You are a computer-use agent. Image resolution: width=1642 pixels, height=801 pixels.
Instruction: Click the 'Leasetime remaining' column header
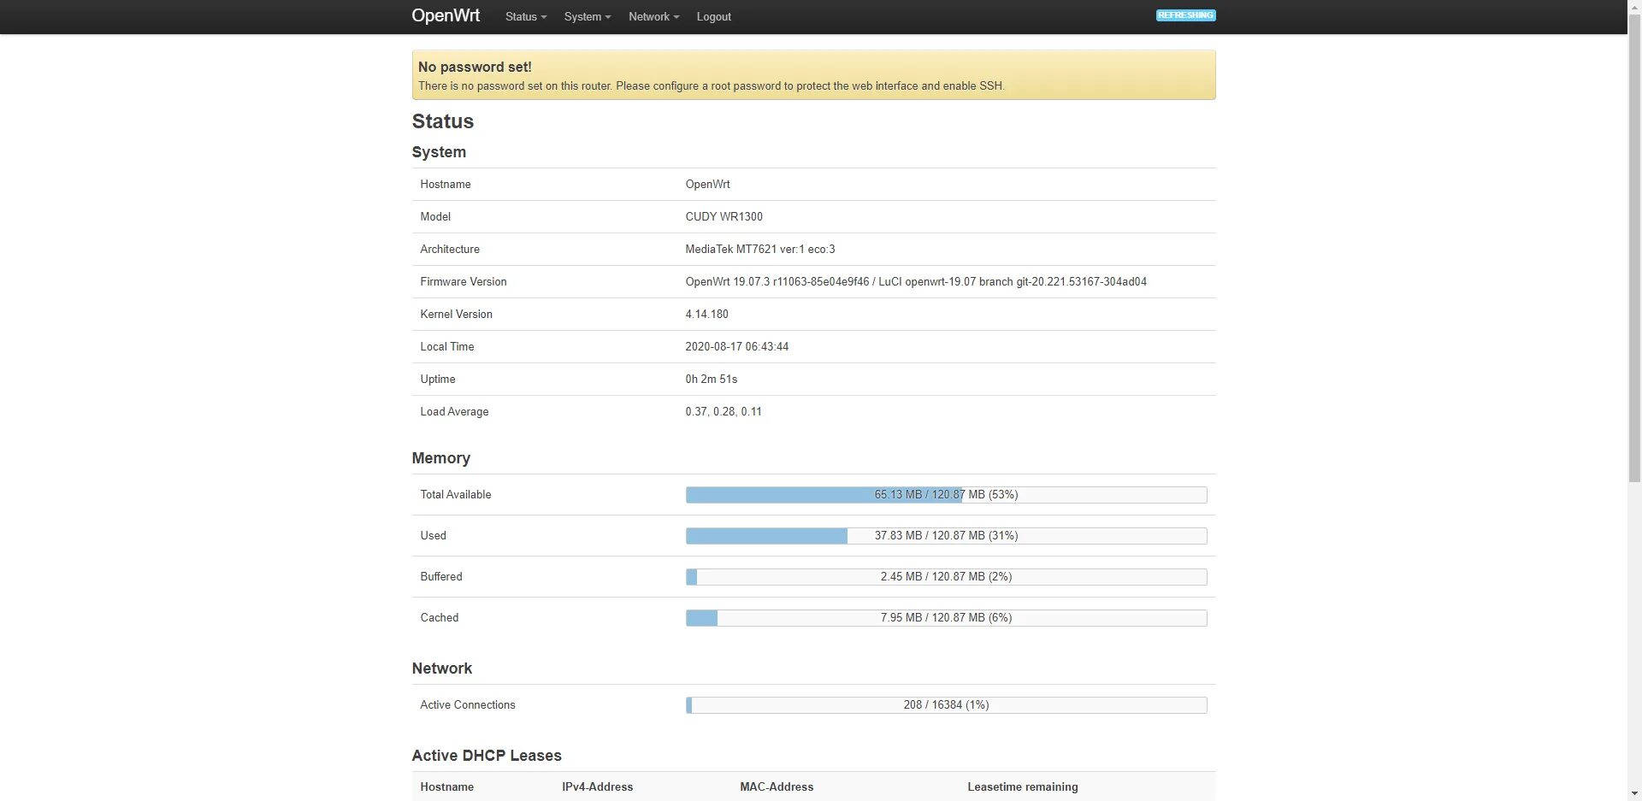[x=1023, y=787]
